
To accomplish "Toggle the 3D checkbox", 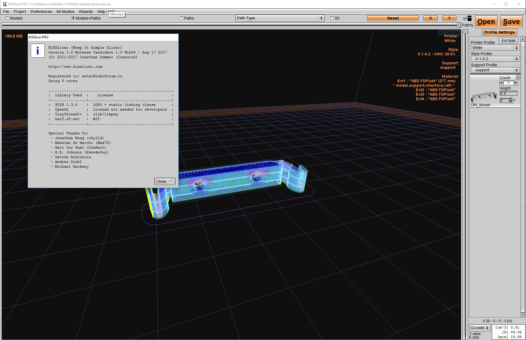I will tap(332, 18).
